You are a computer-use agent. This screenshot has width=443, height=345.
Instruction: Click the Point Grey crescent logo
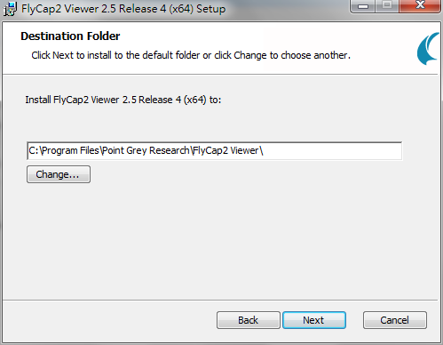[428, 48]
